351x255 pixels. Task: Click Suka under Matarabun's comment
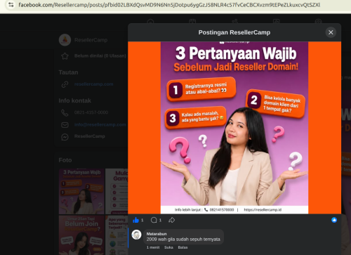pyautogui.click(x=168, y=247)
